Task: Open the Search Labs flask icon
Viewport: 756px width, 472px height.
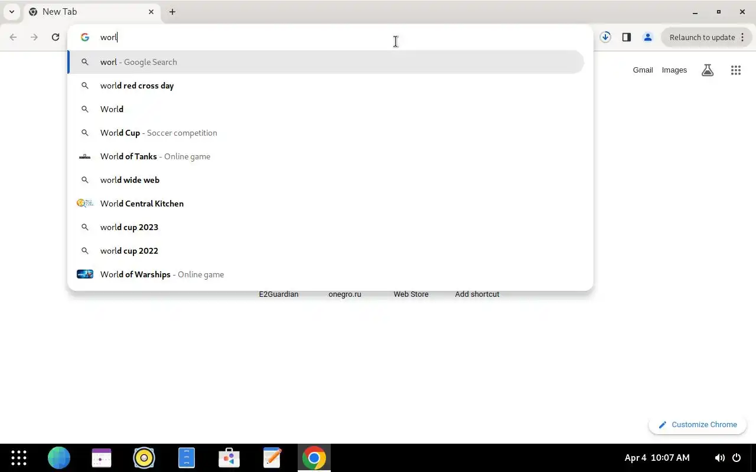Action: tap(708, 70)
